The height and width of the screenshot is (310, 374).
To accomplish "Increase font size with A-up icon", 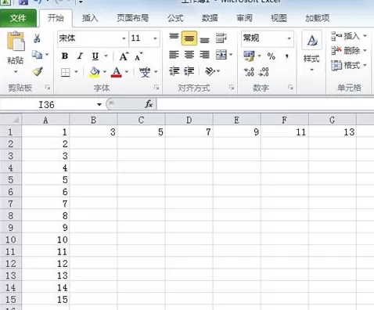I will click(x=124, y=56).
